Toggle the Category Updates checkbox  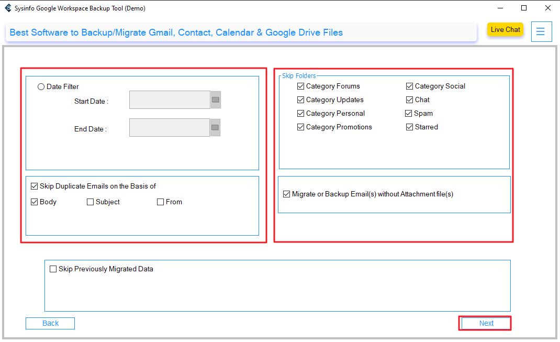[301, 100]
